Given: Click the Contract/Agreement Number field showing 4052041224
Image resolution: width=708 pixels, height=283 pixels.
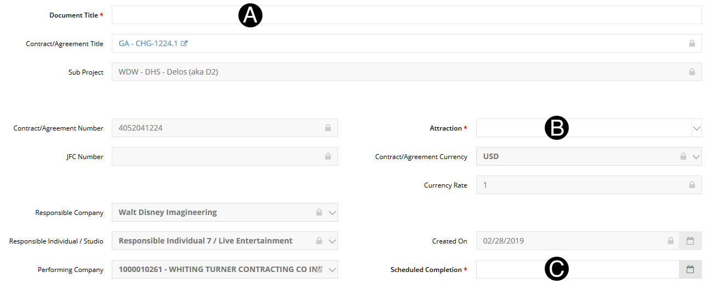Looking at the screenshot, I should coord(214,128).
